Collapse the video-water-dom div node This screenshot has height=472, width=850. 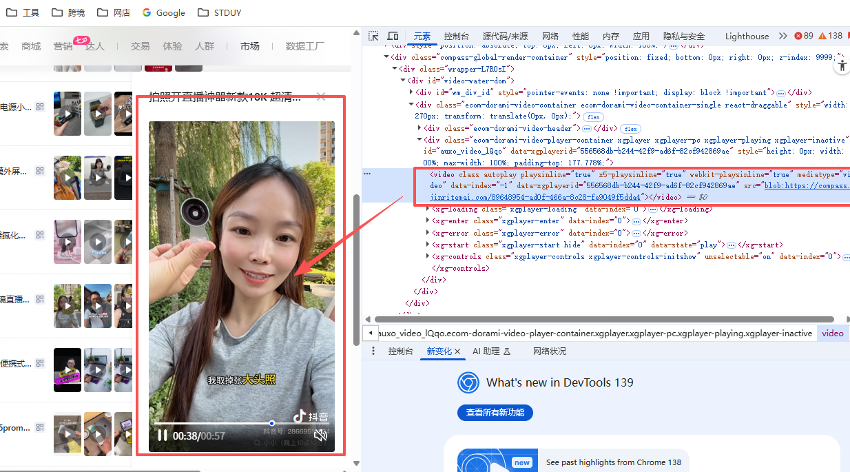pos(404,81)
